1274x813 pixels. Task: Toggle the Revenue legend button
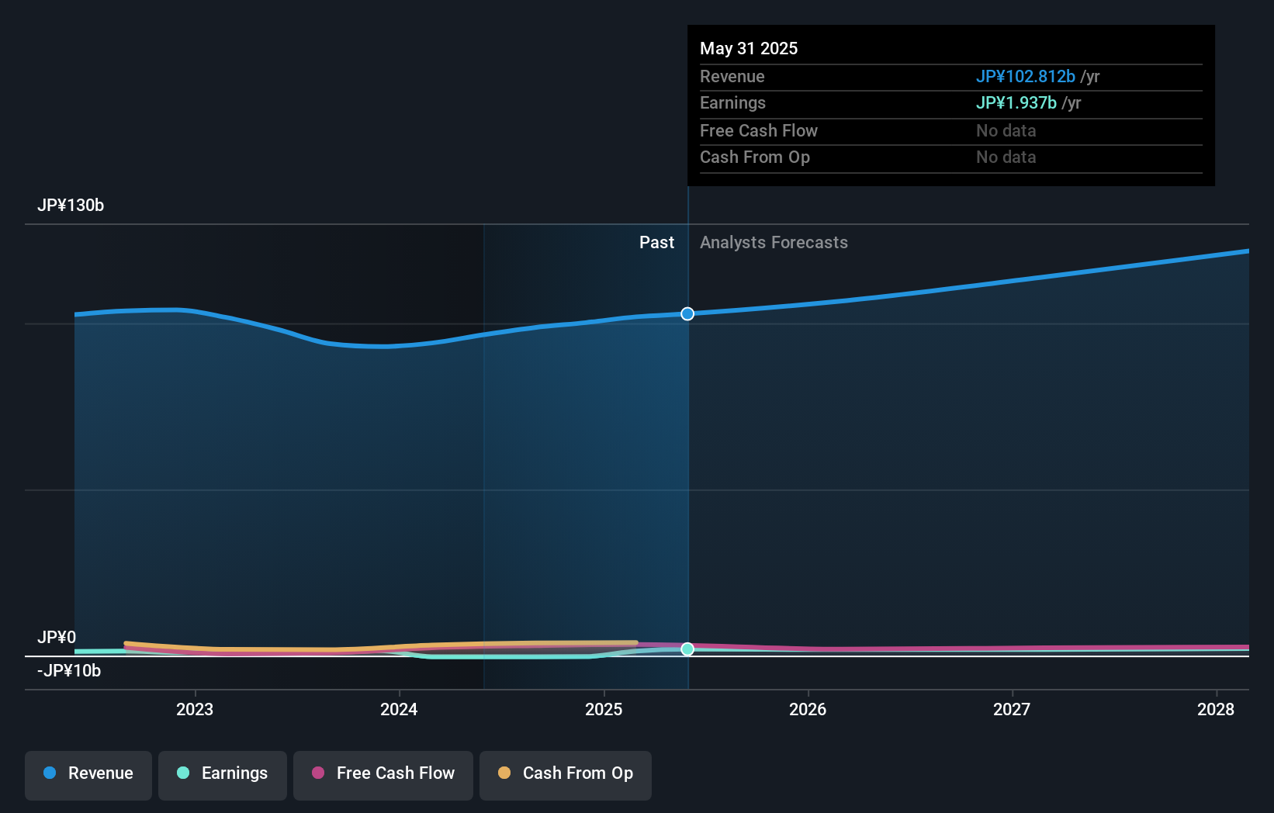pos(88,775)
